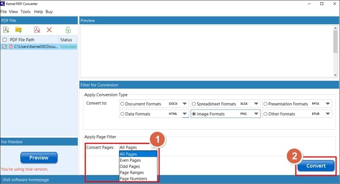
Task: Click the Kernel PDF Converter title bar logo
Action: pyautogui.click(x=2, y=4)
